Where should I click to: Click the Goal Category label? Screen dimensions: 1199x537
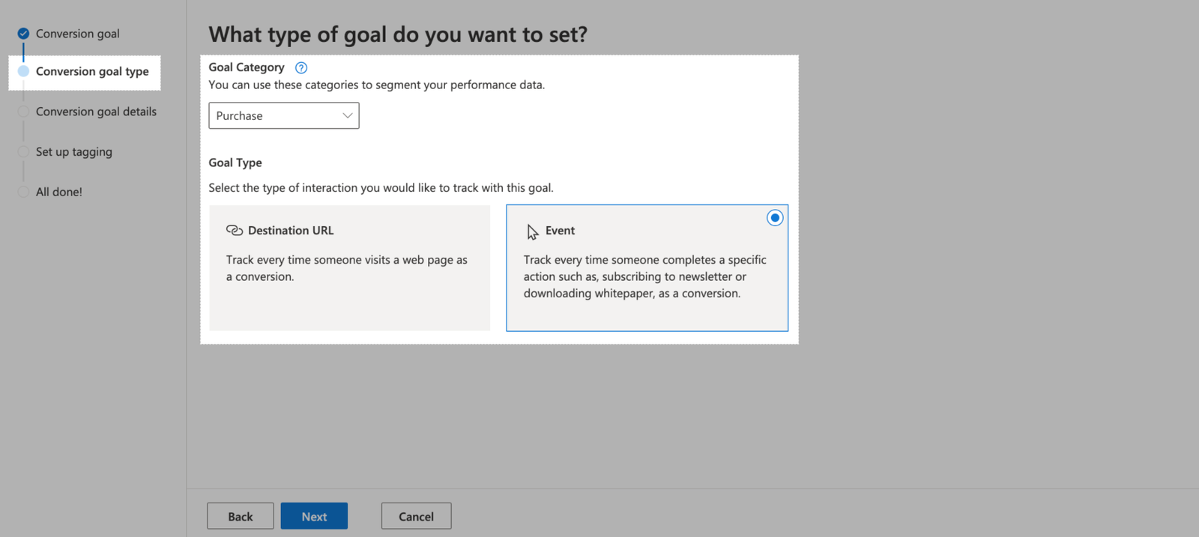[247, 67]
